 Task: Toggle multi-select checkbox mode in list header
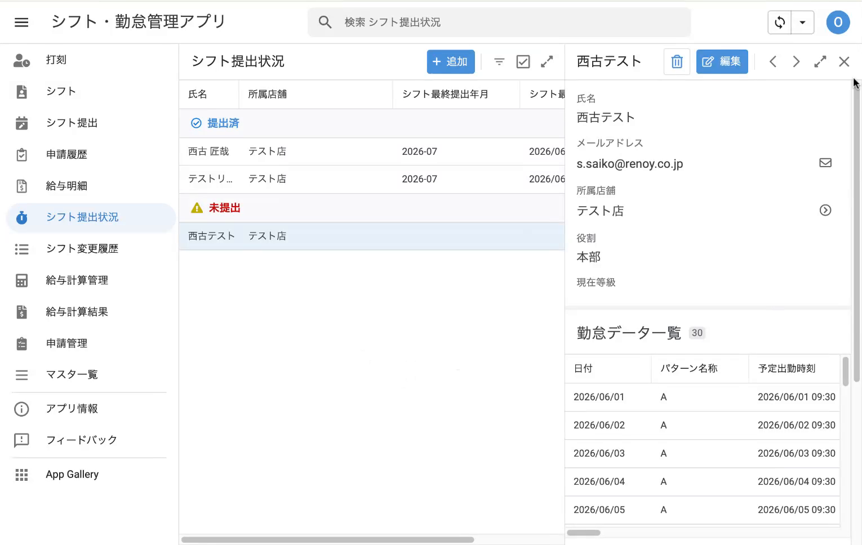pos(523,62)
